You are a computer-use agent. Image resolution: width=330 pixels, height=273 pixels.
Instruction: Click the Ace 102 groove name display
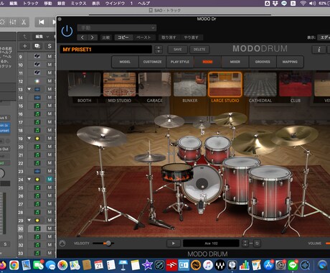pos(211,244)
